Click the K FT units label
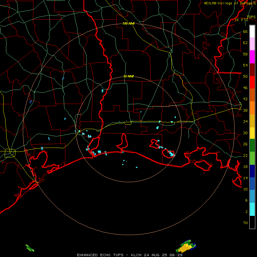This screenshot has width=257, height=257. tap(242, 20)
